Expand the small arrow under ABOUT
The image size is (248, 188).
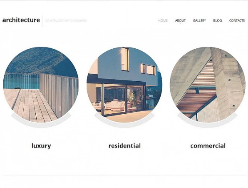click(180, 23)
